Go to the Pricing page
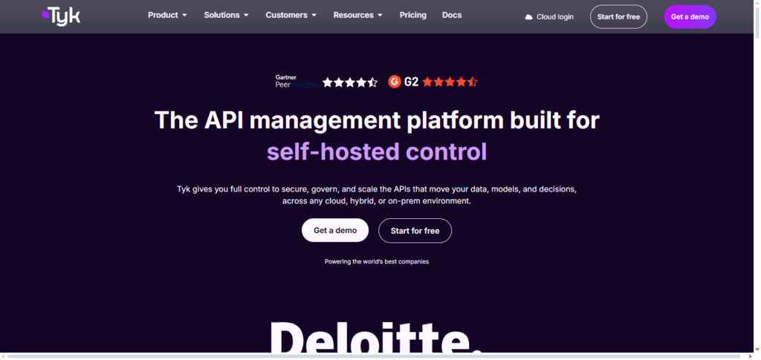The width and height of the screenshot is (761, 360). click(x=412, y=15)
